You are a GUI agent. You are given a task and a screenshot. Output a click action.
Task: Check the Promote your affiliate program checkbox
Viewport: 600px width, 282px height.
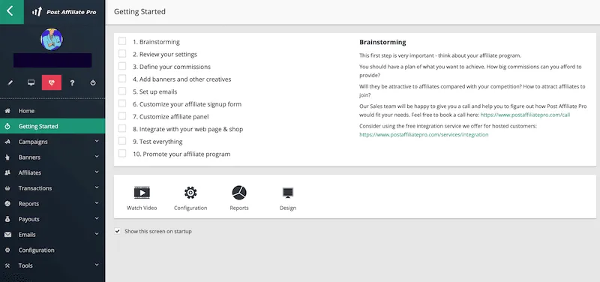click(x=122, y=154)
